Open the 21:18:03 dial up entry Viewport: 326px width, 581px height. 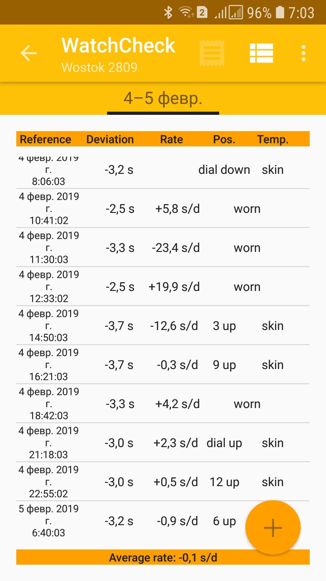tap(163, 443)
